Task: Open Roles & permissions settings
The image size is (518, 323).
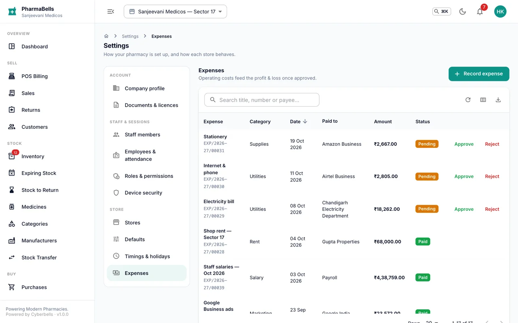Action: coord(146,176)
